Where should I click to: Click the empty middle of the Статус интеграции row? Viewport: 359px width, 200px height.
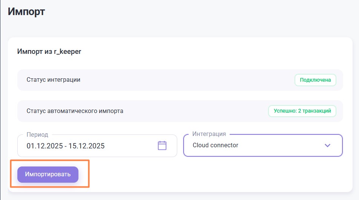(181, 80)
